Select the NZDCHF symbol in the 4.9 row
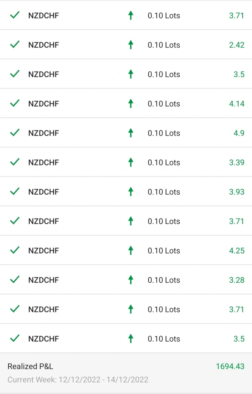 44,133
